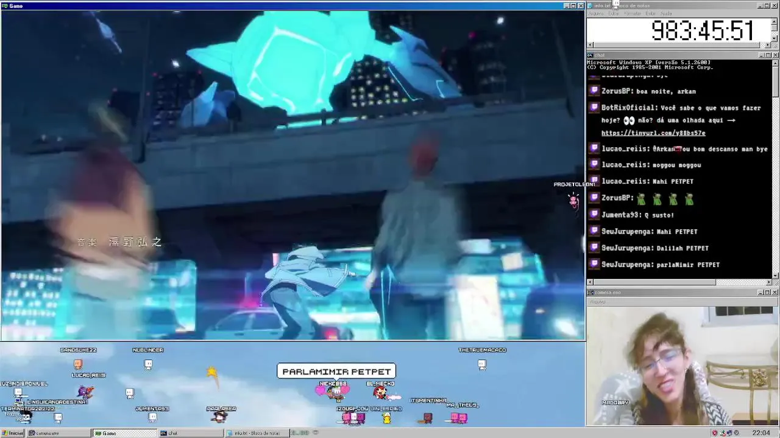
Task: Click notepad horizontal scrollbar left arrow
Action: point(590,45)
